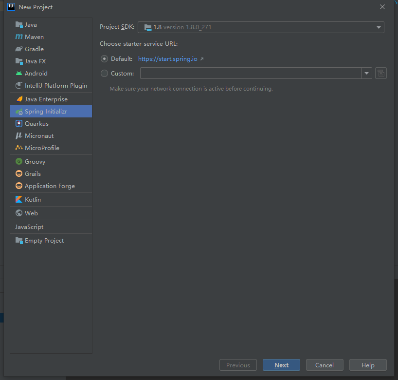Click the Help button
Screen dimensions: 398x380
click(x=368, y=365)
